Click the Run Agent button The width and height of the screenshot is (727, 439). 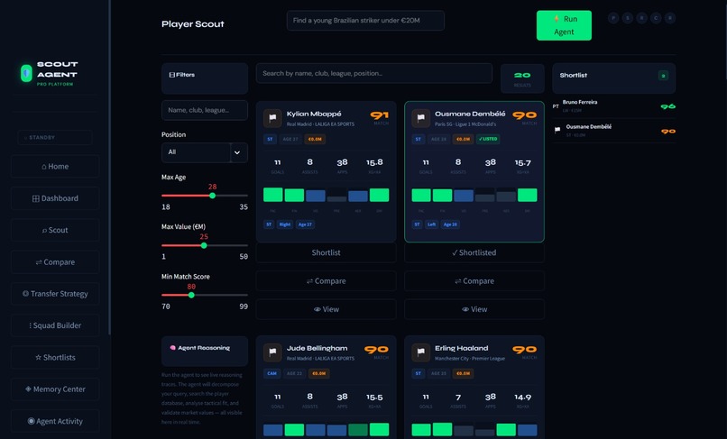point(564,25)
